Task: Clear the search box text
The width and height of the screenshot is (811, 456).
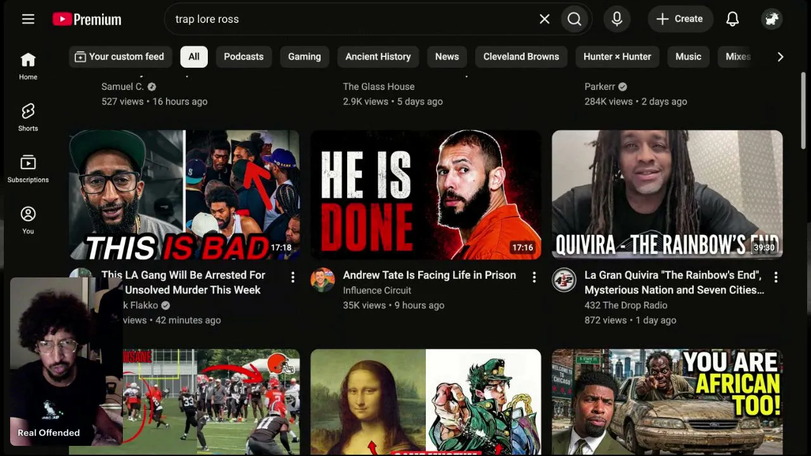Action: point(544,19)
